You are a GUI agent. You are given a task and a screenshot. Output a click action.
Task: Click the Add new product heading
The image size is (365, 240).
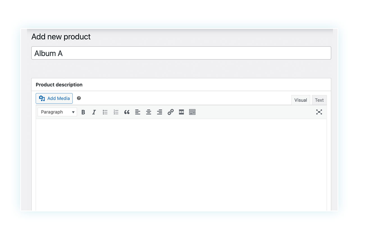click(x=61, y=37)
